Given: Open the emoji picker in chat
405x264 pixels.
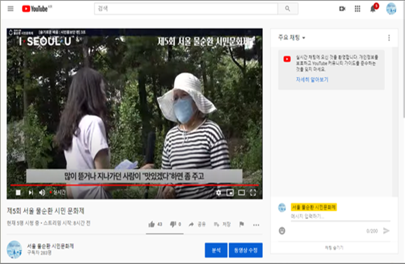Looking at the screenshot, I should [282, 231].
